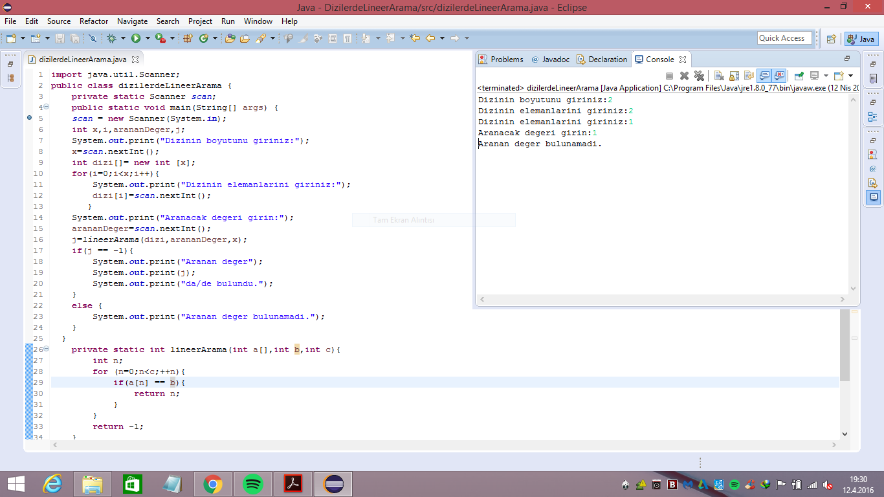
Task: Click the Show Whitespace Characters pilcrow icon
Action: tap(347, 38)
